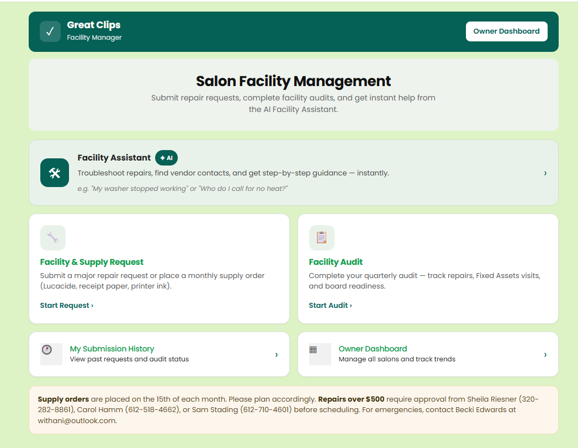Click the 'Supply orders' bold text
This screenshot has height=448, width=578.
[x=63, y=399]
